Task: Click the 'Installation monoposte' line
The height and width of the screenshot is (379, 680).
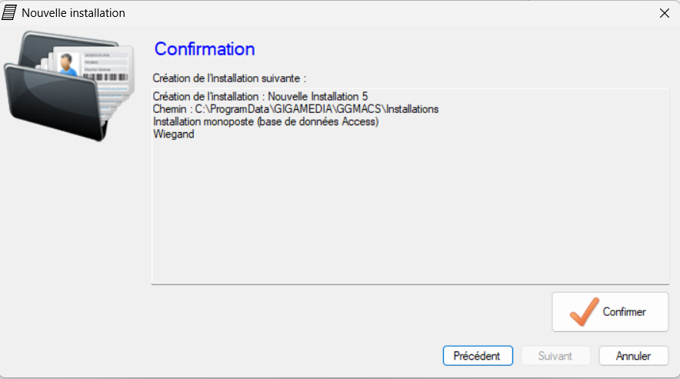Action: tap(266, 121)
